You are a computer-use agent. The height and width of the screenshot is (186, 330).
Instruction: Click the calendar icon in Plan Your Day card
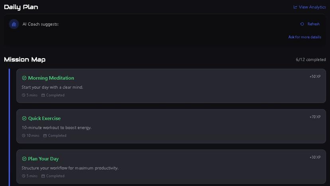click(43, 176)
